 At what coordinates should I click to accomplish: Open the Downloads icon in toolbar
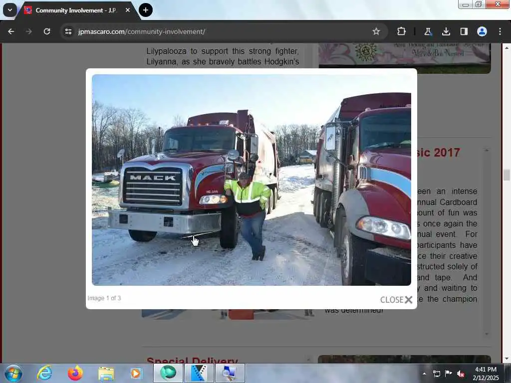446,31
